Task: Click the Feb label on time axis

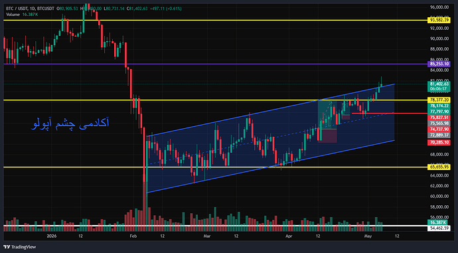Action: [133, 236]
